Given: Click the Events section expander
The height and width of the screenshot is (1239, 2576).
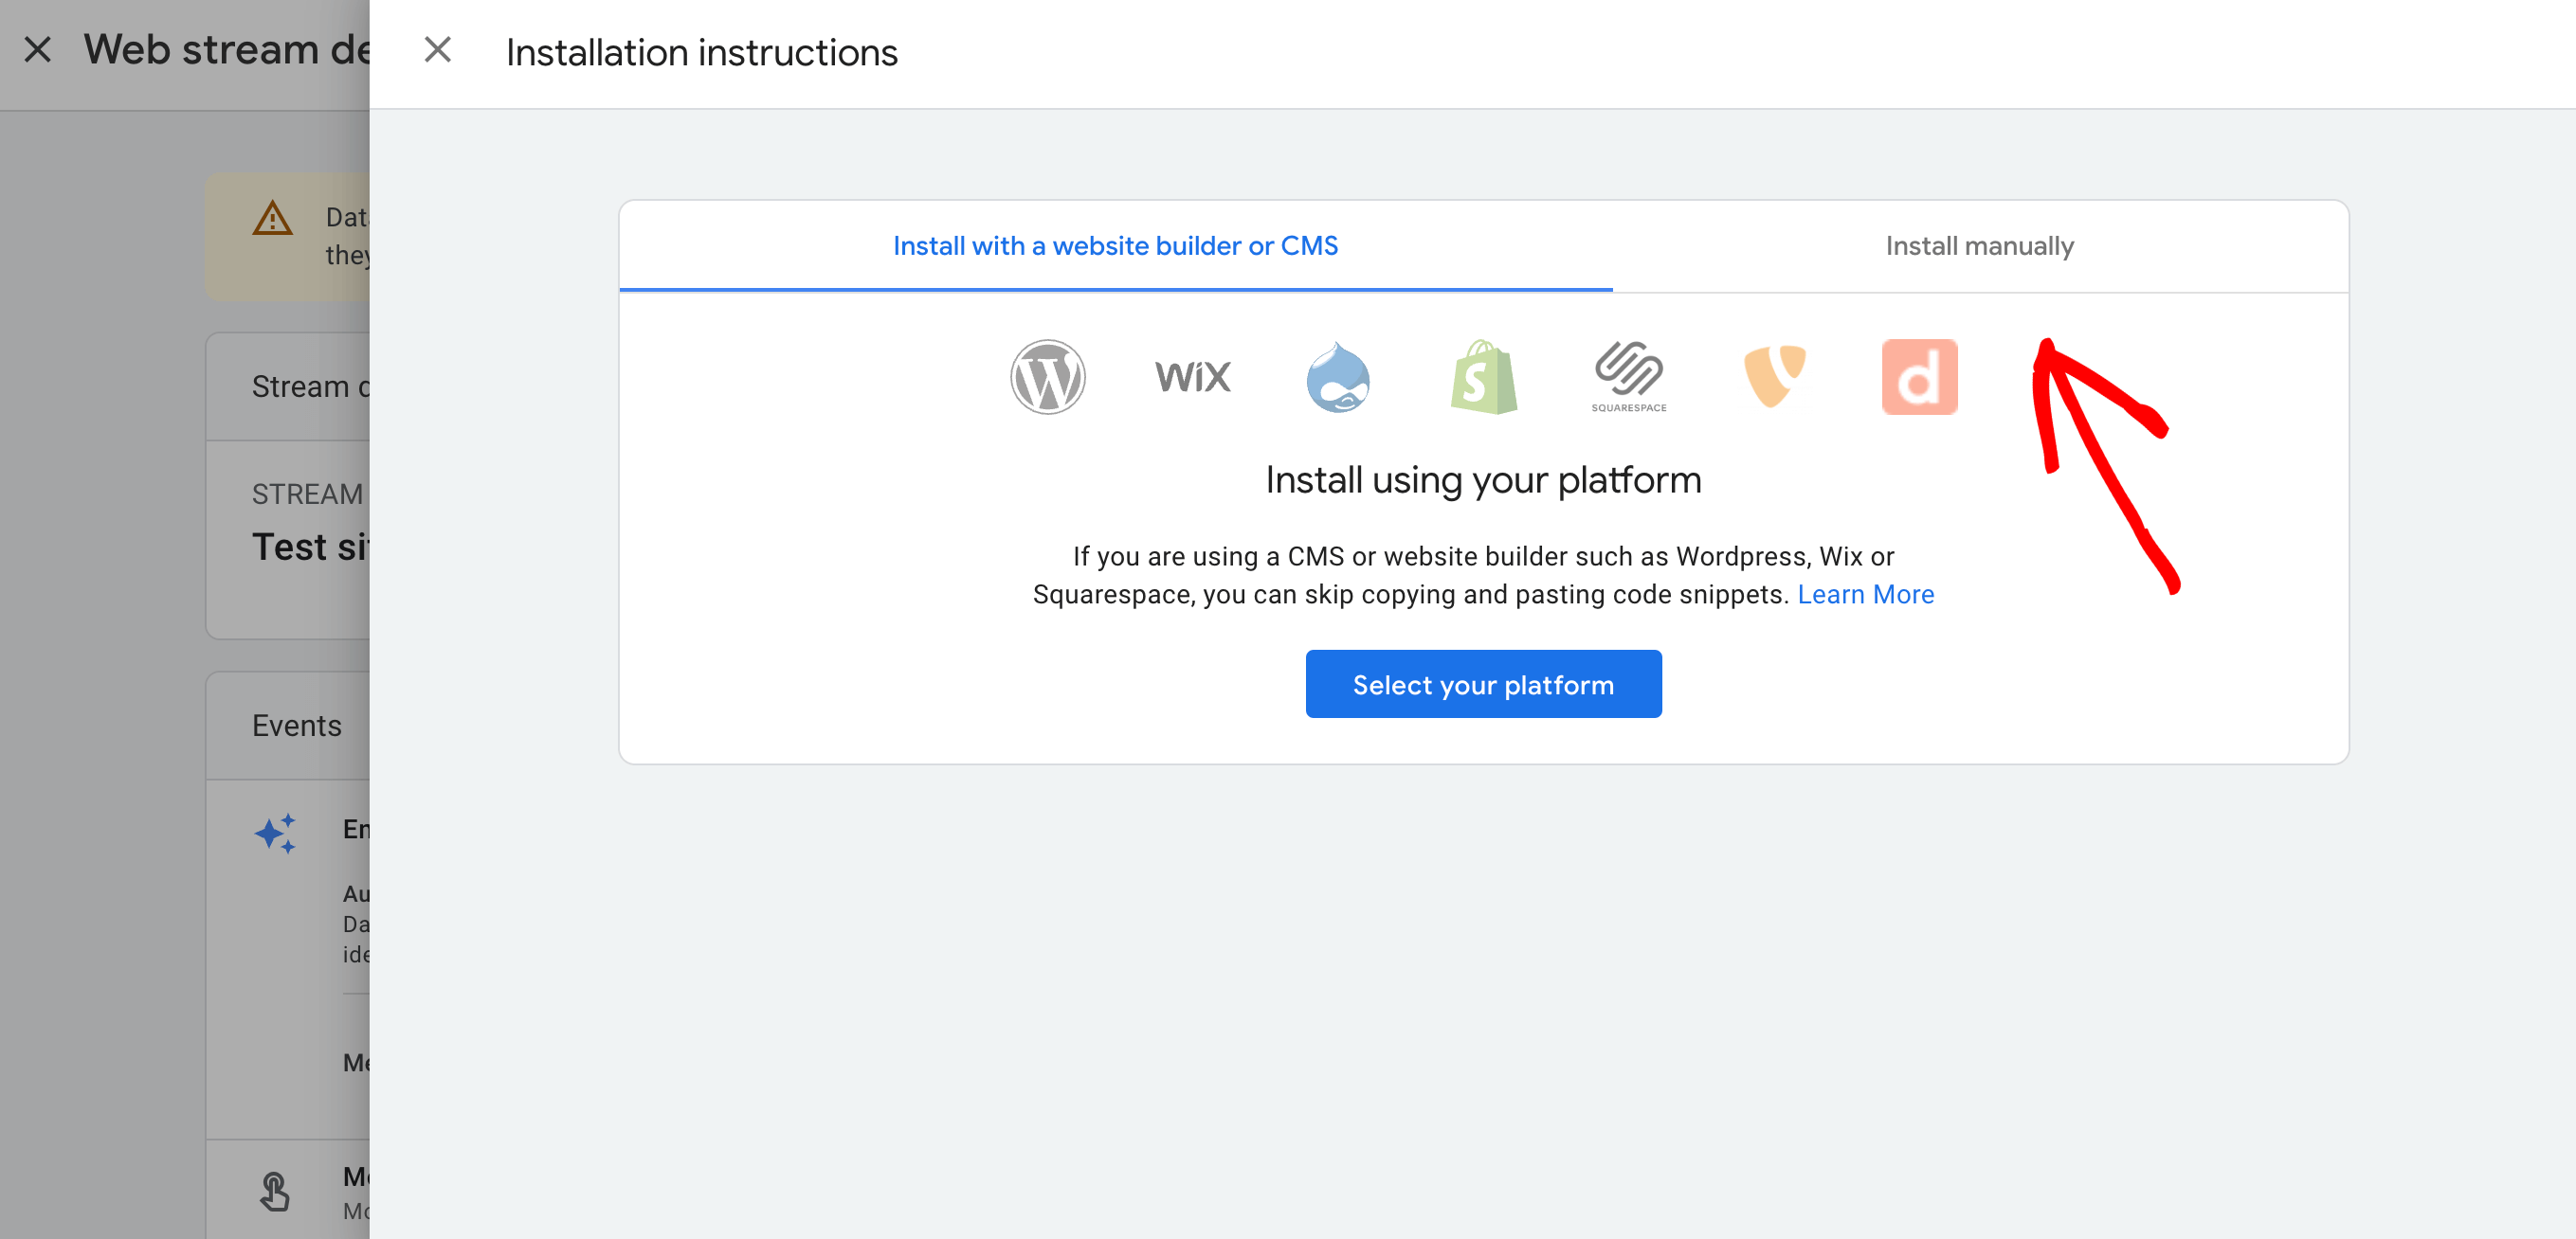Looking at the screenshot, I should tap(296, 726).
